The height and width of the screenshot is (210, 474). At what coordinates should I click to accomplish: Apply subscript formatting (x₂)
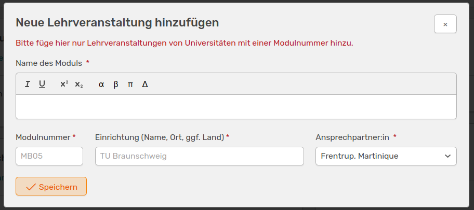click(x=79, y=84)
